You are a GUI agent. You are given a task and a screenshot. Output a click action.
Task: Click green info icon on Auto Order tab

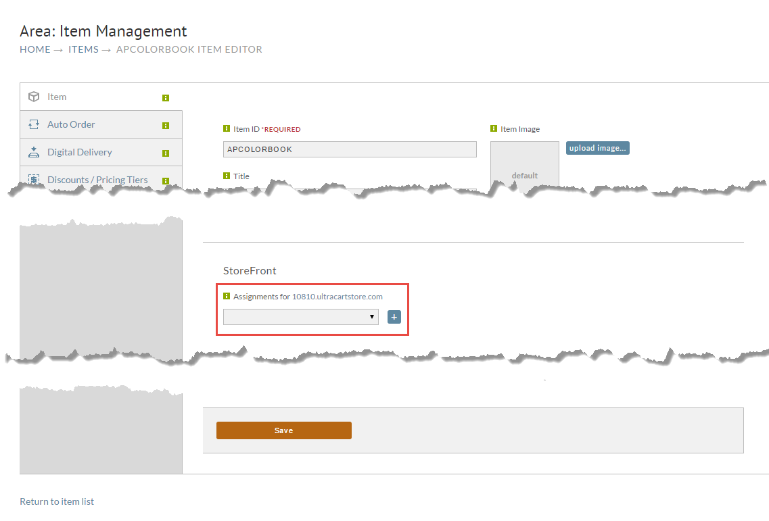pyautogui.click(x=166, y=126)
